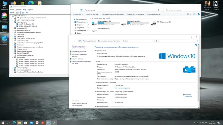Select NVIDIA GeForce GTX 1060 6GB device
Image resolution: width=223 pixels, height=125 pixels.
[28, 26]
